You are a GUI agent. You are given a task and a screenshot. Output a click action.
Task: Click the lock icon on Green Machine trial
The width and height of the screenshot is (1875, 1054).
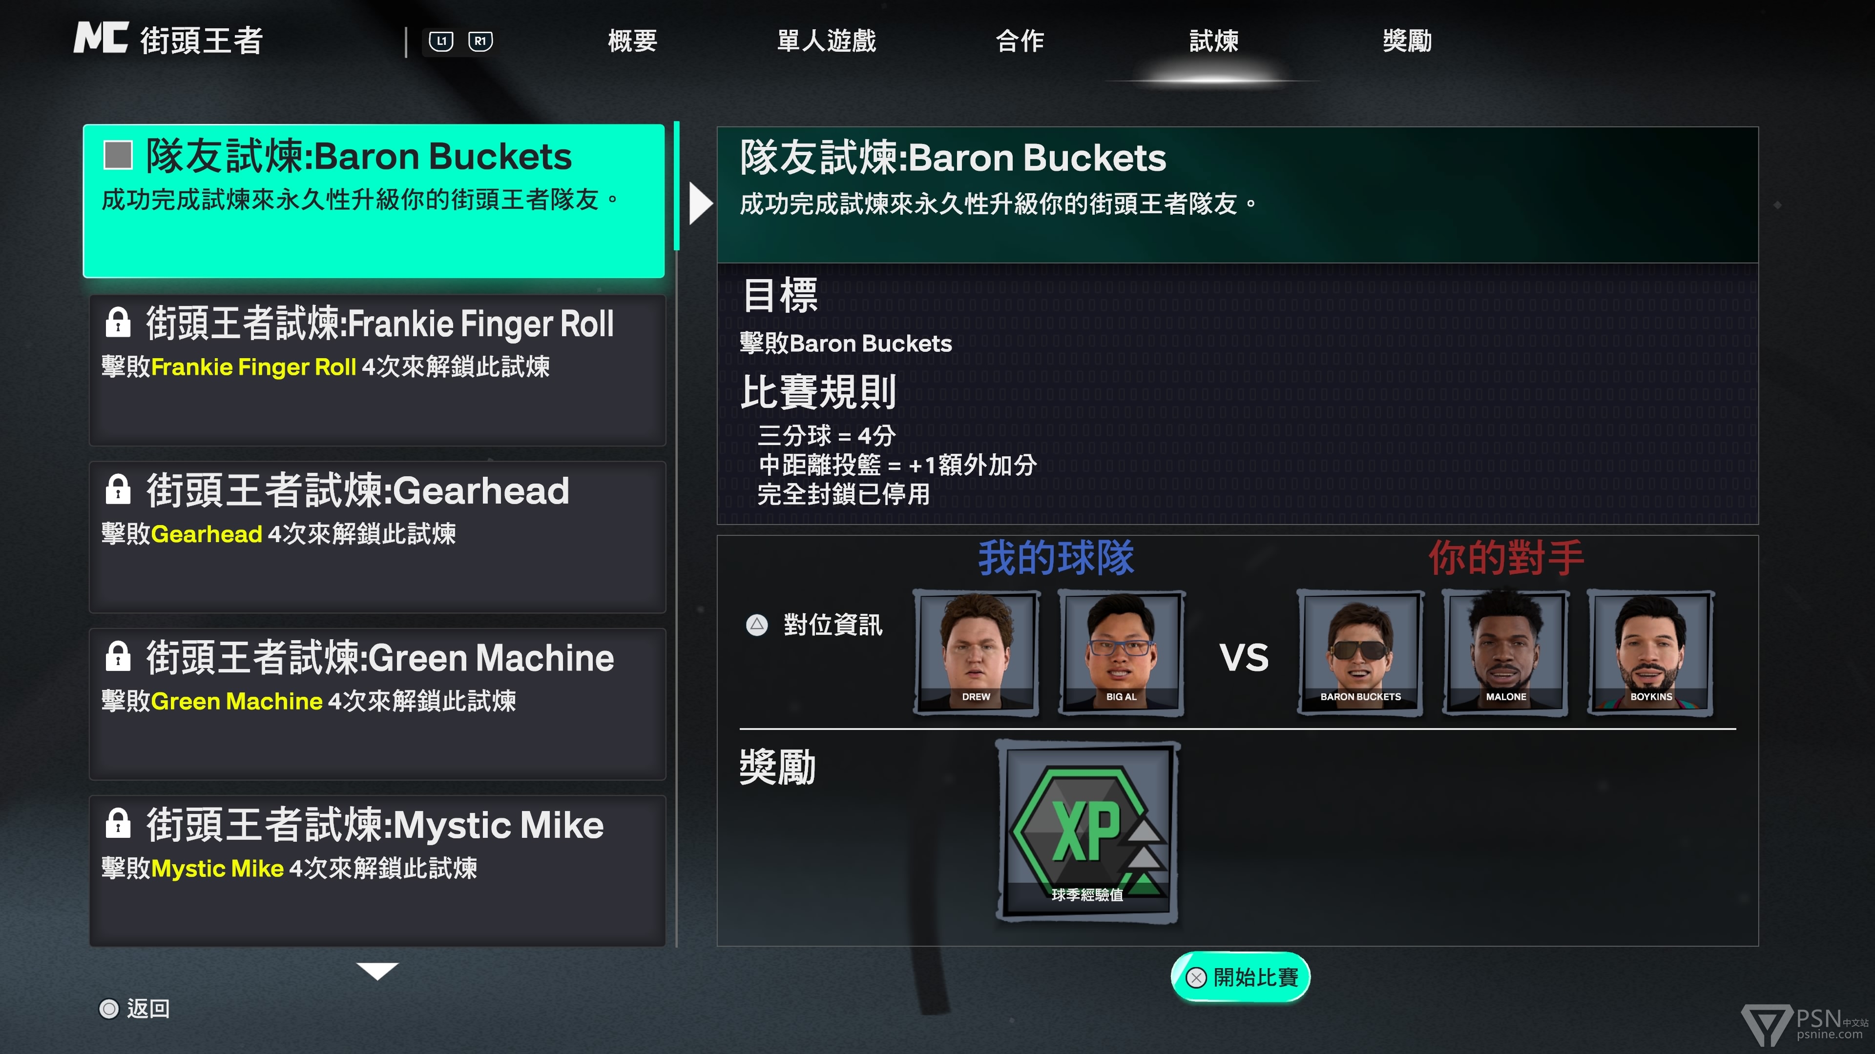pos(118,656)
